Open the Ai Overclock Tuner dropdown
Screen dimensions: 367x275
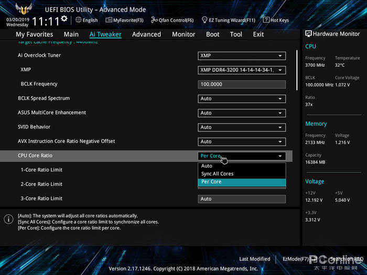point(242,56)
